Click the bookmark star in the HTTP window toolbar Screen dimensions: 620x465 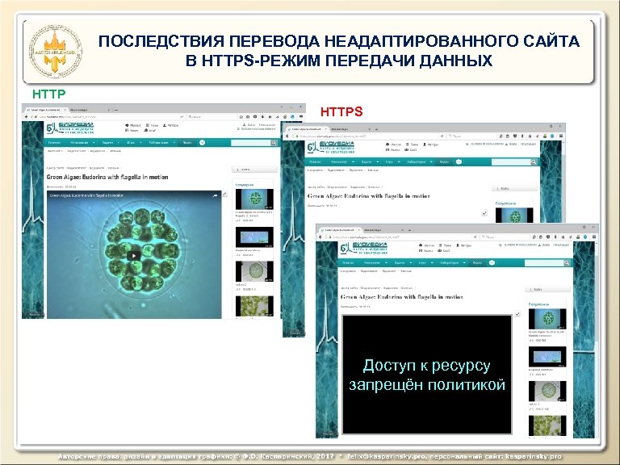point(241,116)
